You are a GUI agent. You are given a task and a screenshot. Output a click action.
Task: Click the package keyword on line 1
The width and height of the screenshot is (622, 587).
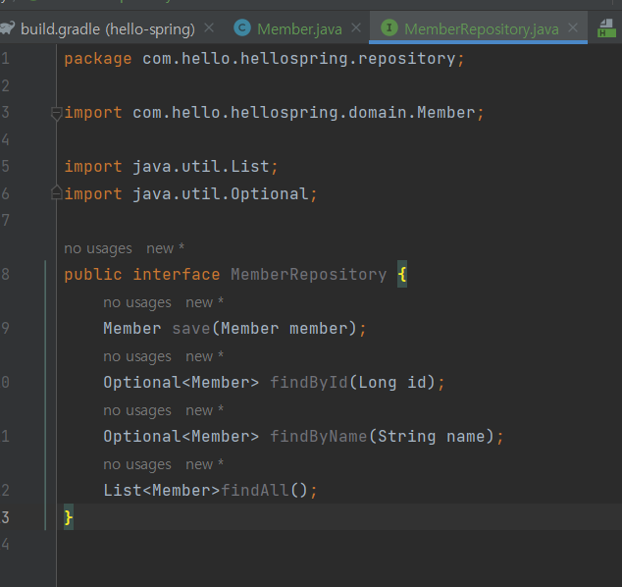point(97,59)
